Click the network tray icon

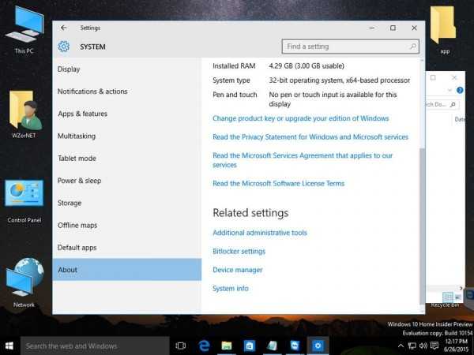[412, 346]
